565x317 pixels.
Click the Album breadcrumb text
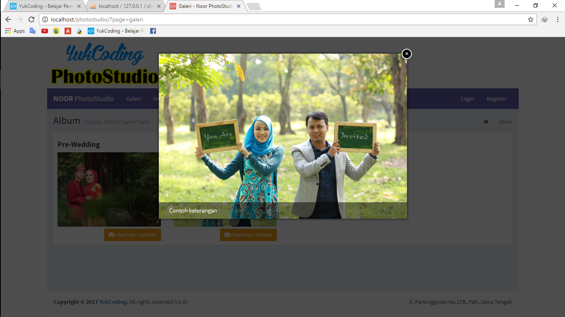pyautogui.click(x=505, y=122)
